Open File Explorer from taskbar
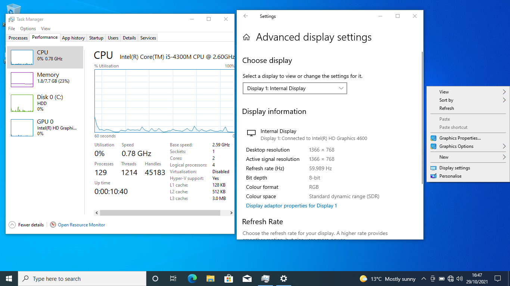 point(210,279)
